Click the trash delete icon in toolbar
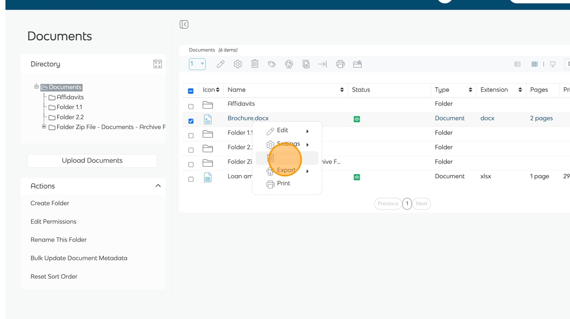The image size is (570, 319). tap(255, 64)
